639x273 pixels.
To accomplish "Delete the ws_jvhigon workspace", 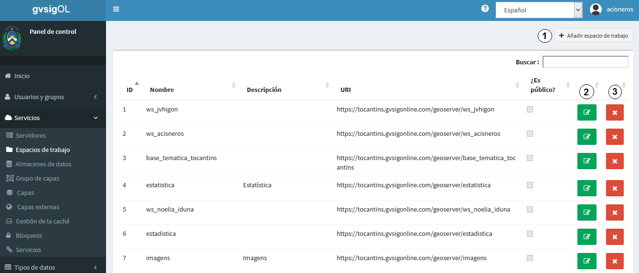I will tap(615, 112).
